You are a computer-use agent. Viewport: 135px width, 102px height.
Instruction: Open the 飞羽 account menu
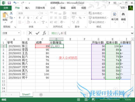coord(123,8)
